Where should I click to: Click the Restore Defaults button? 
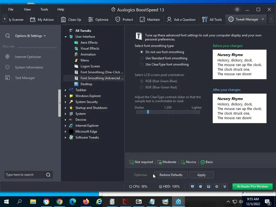pyautogui.click(x=171, y=175)
